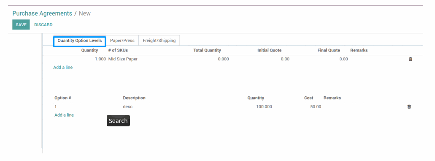Delete the Mid Size Paper row
435x161 pixels.
tap(411, 59)
